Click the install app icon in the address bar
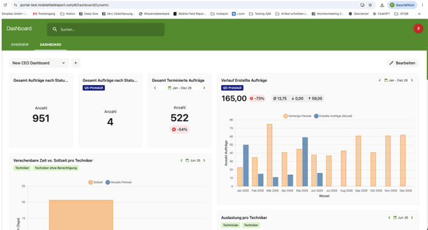The height and width of the screenshot is (230, 428). pos(362,5)
